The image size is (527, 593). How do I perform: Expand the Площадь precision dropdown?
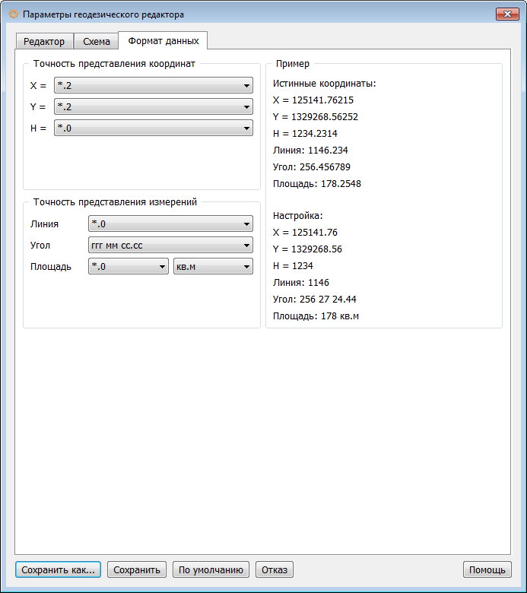click(129, 266)
